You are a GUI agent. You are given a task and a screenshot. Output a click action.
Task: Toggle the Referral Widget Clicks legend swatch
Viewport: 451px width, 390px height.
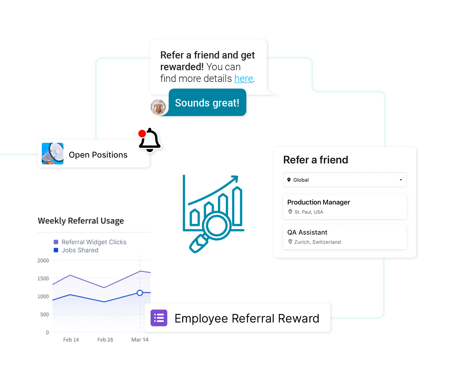coord(56,242)
